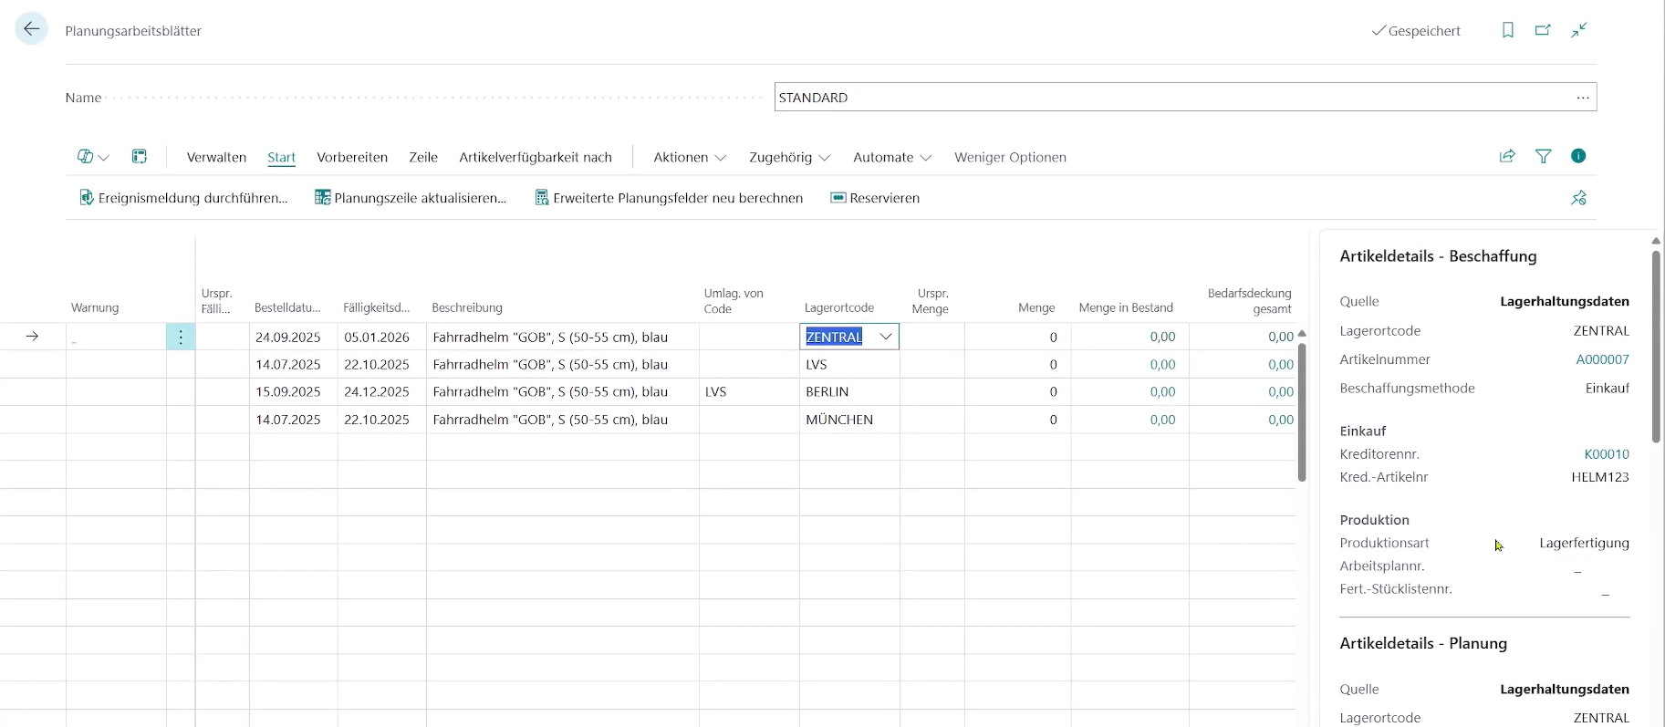1665x727 pixels.
Task: Click Ereignismeldung durchführen button
Action: tap(183, 198)
